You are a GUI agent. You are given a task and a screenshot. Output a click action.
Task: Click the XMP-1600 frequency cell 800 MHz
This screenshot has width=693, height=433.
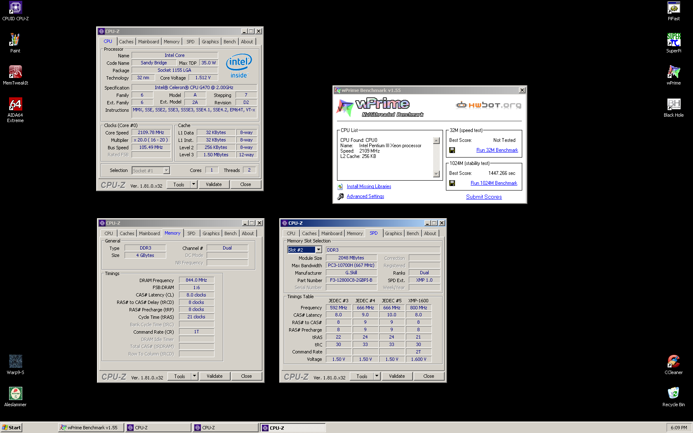click(x=418, y=308)
